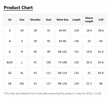Select the Sleeve Length column header

[89, 19]
